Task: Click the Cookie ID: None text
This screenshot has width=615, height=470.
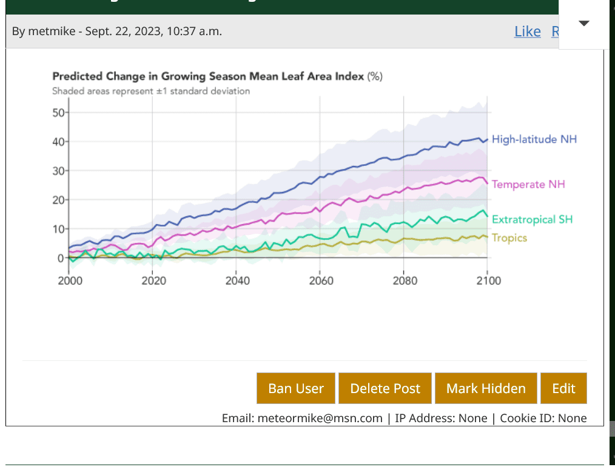Action: pyautogui.click(x=543, y=418)
